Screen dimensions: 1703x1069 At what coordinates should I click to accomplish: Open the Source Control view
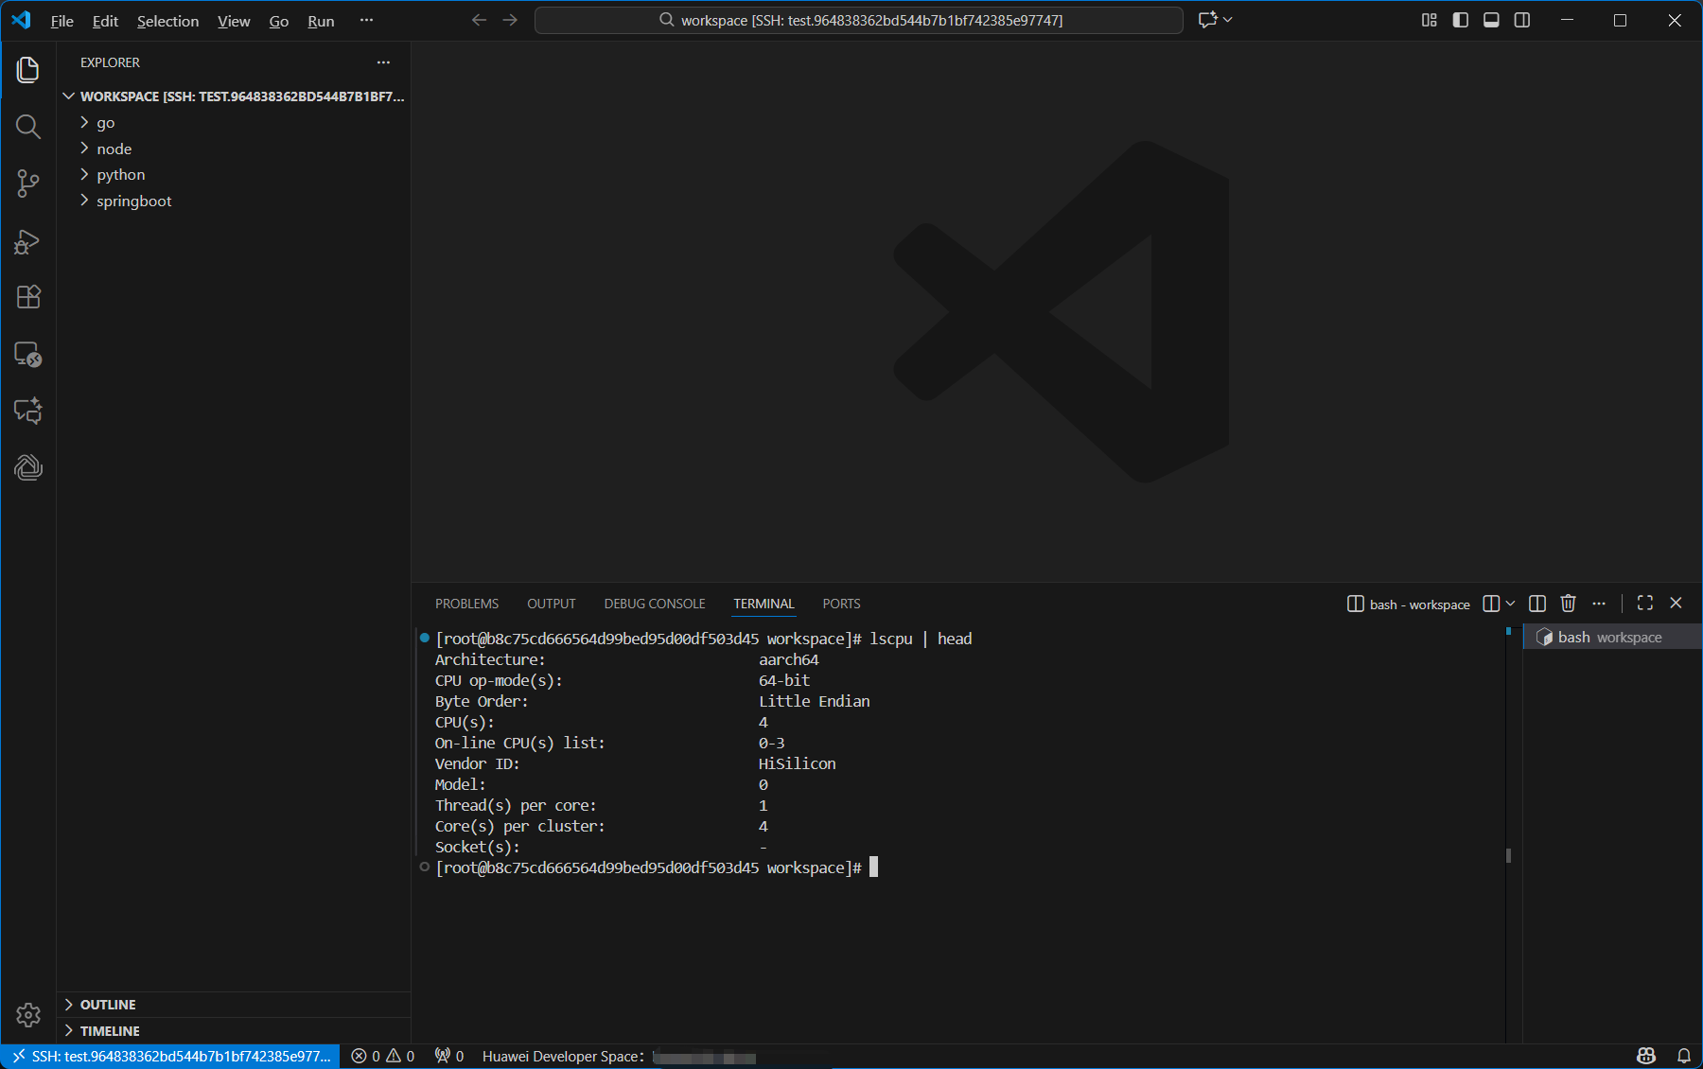tap(28, 184)
